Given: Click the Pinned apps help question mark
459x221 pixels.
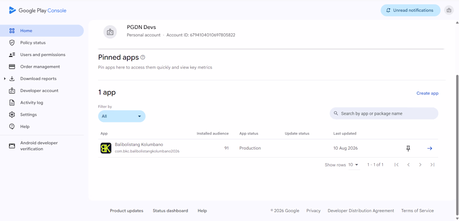Looking at the screenshot, I should click(143, 57).
